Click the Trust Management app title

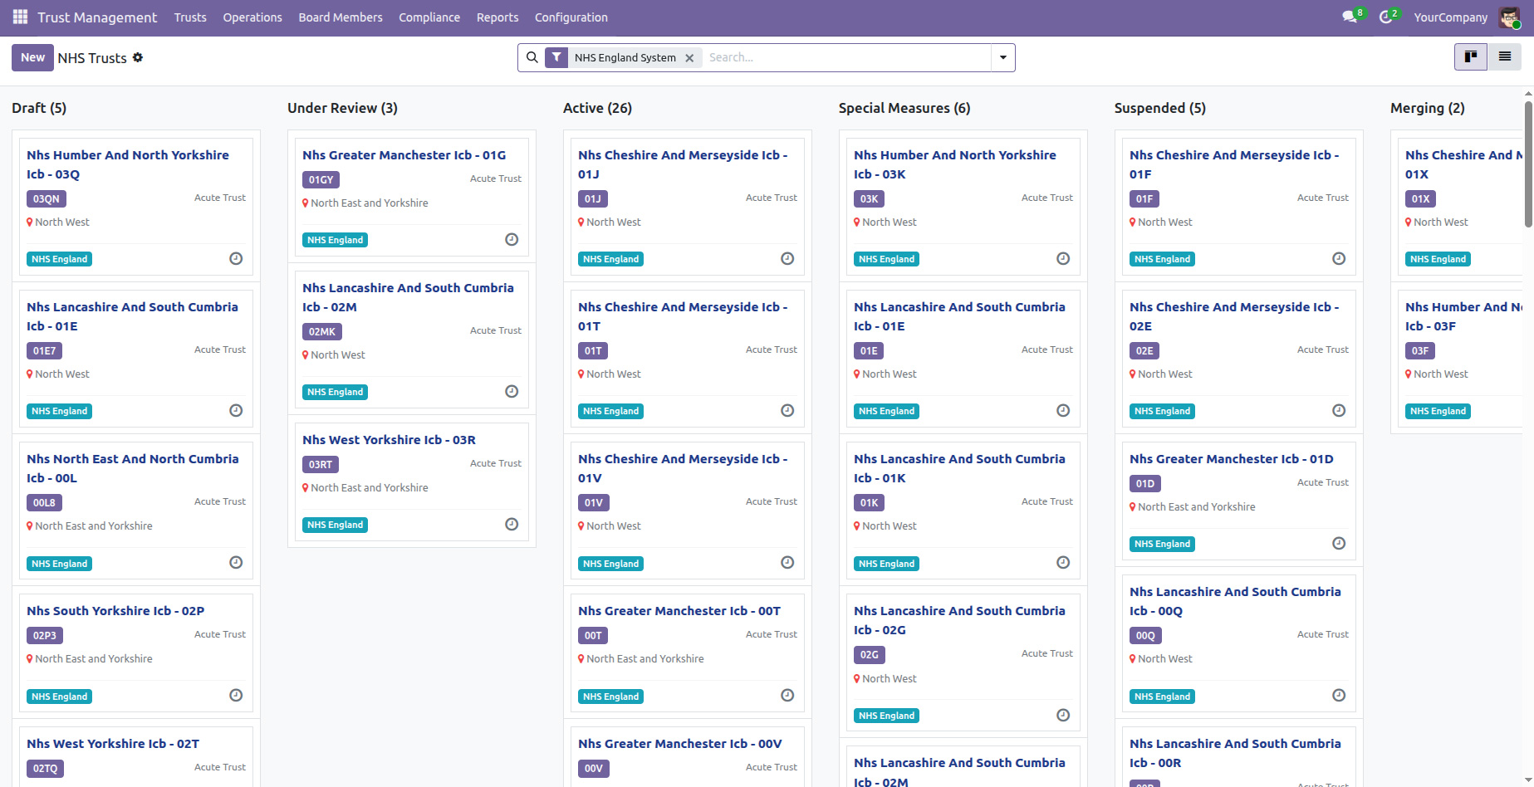[97, 17]
